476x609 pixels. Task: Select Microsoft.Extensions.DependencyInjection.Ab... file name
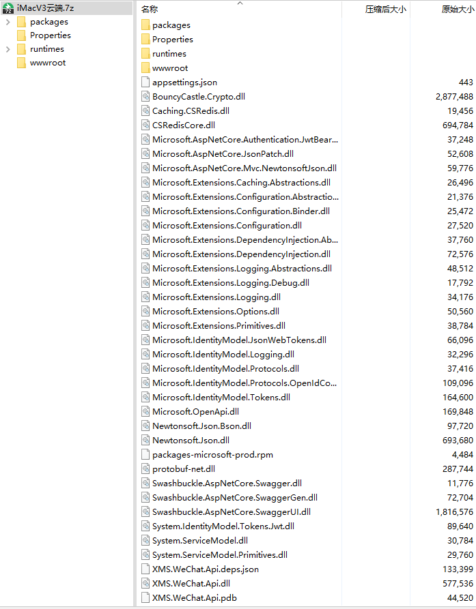[245, 240]
